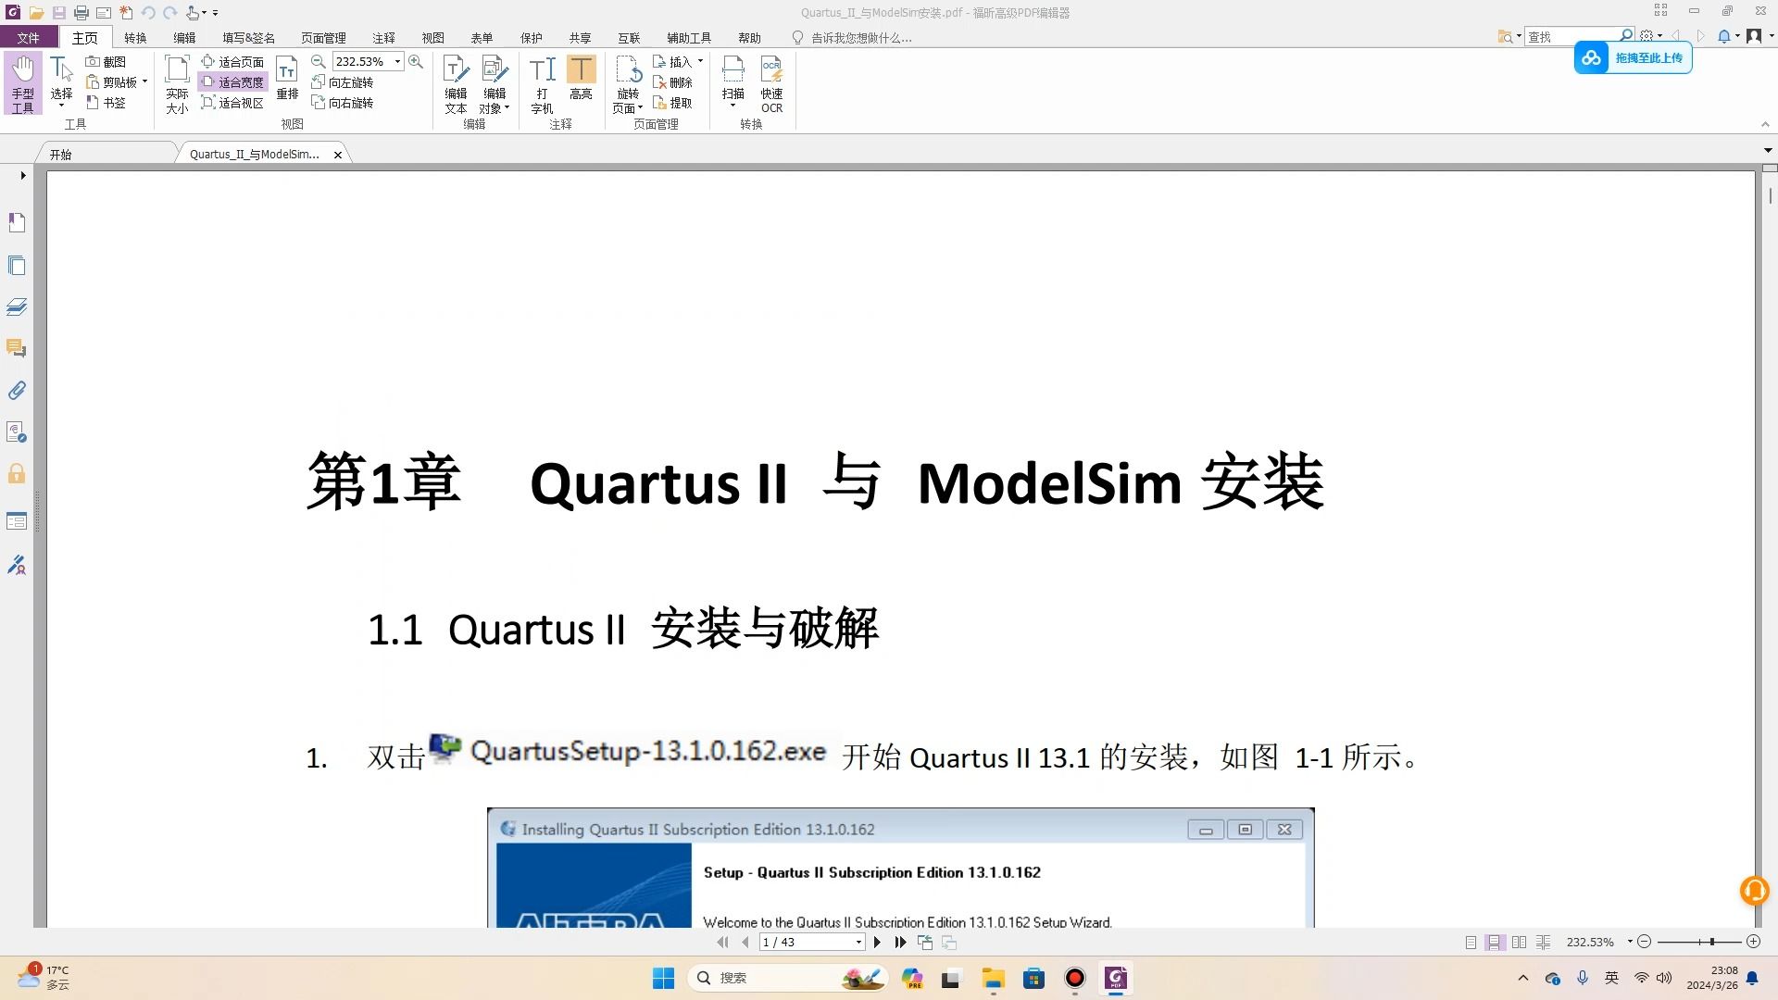Open the security lock panel in sidebar

[17, 474]
